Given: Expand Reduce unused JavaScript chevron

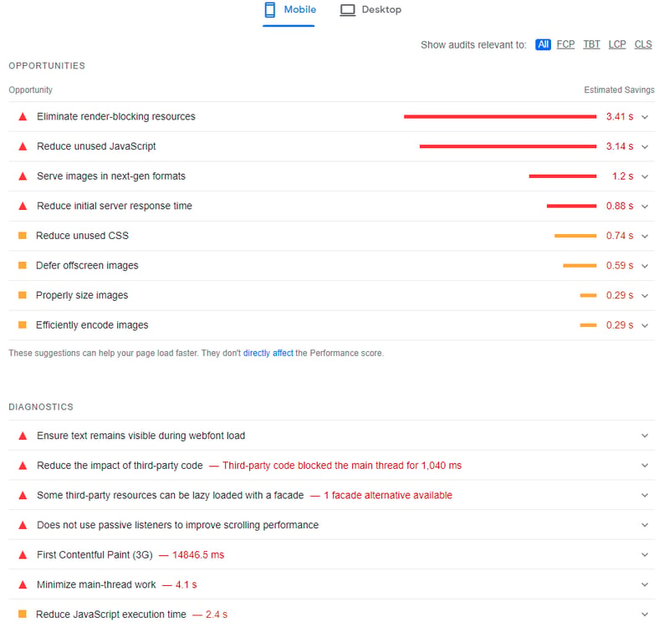Looking at the screenshot, I should click(x=645, y=147).
